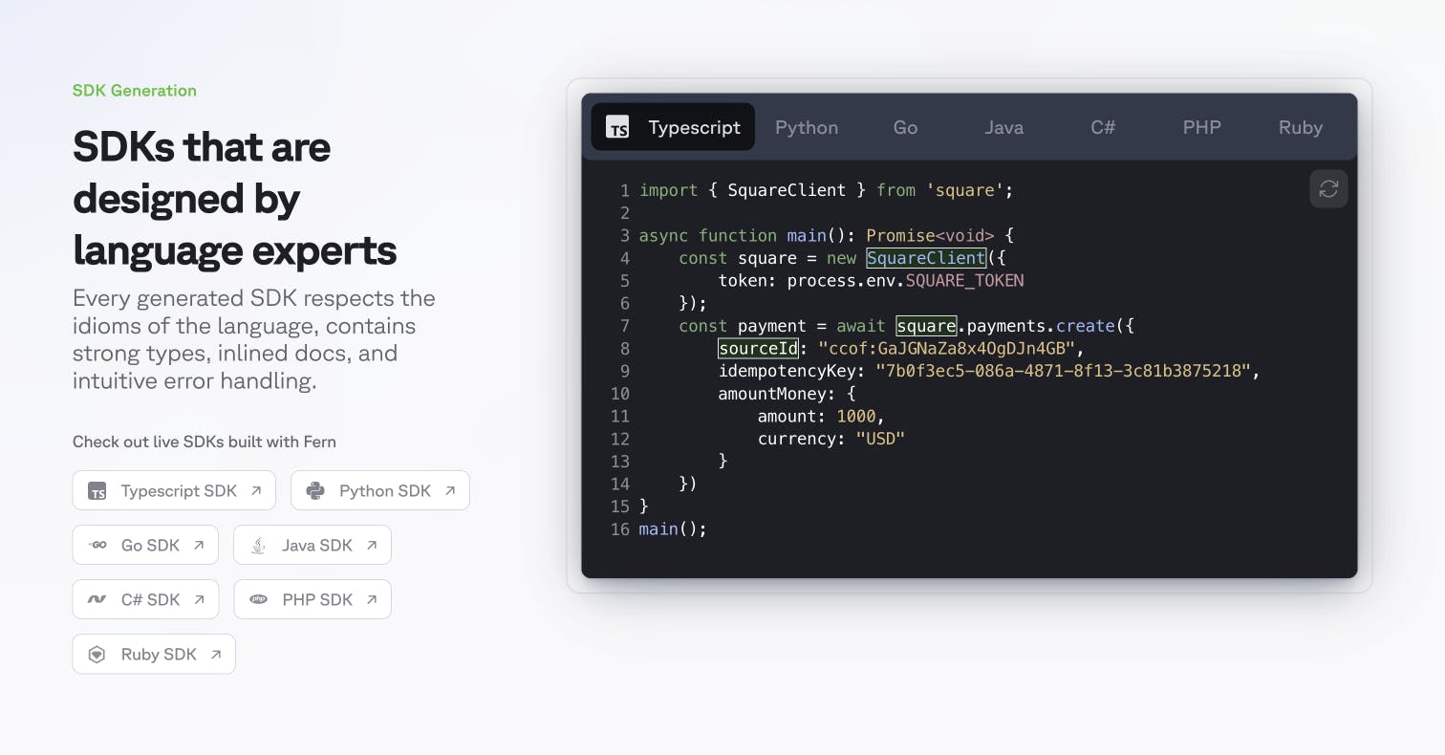The image size is (1445, 755).
Task: Click the arrow icon on C# SDK button
Action: (x=199, y=600)
